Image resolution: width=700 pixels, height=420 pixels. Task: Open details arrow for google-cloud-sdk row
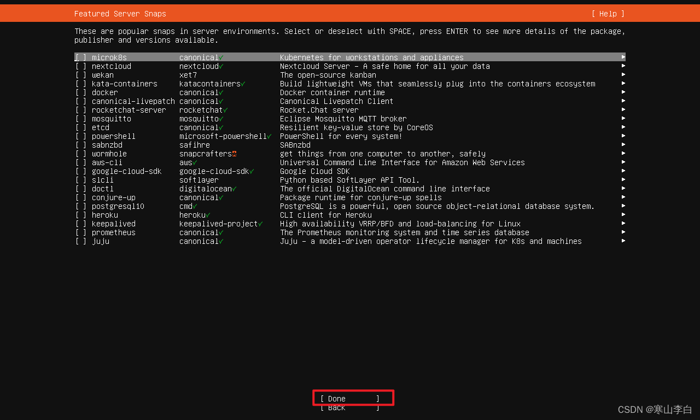623,171
